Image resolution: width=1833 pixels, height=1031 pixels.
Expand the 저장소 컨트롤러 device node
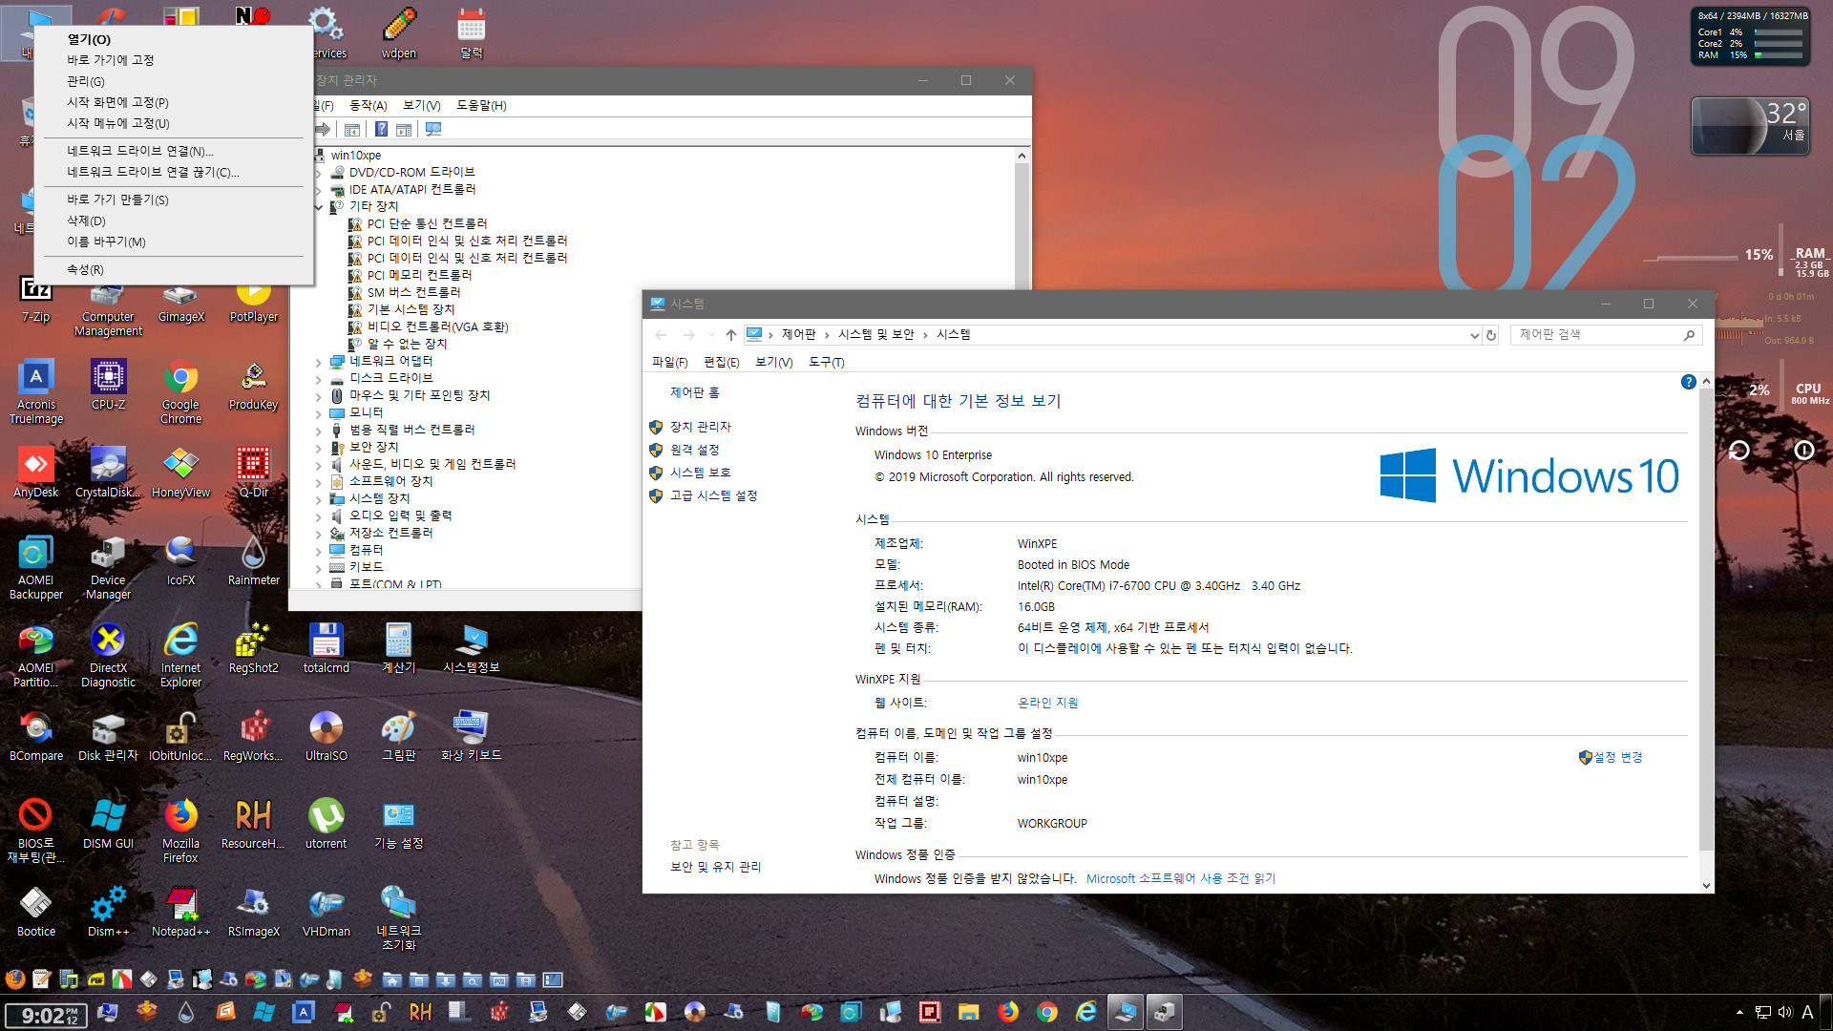[319, 534]
